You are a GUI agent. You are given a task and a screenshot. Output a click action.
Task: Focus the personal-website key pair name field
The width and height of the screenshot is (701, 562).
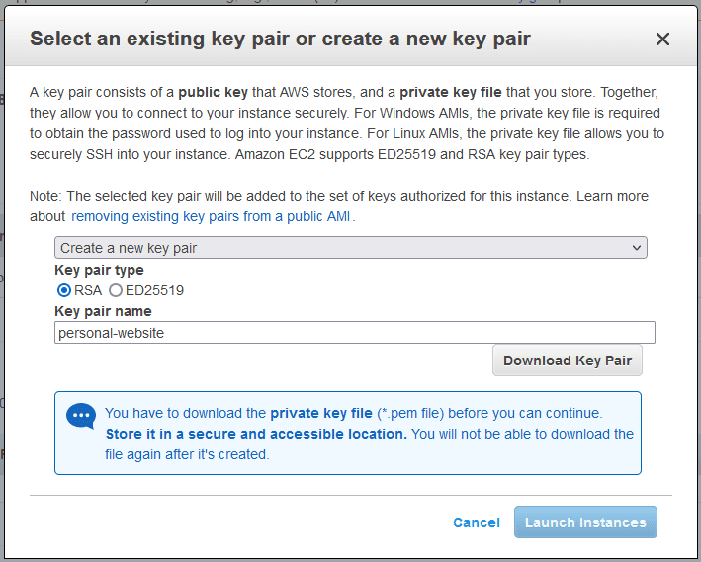pos(354,333)
